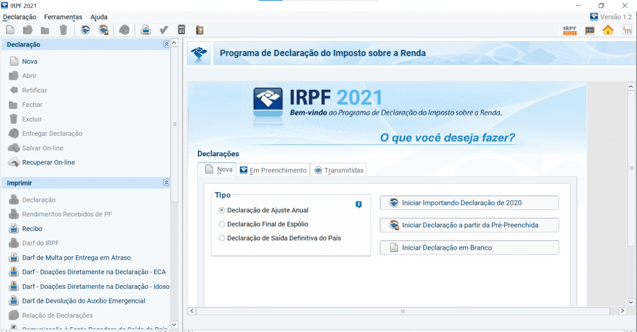The image size is (637, 332).
Task: Select Declaração Final de Espólio radio button
Action: (222, 224)
